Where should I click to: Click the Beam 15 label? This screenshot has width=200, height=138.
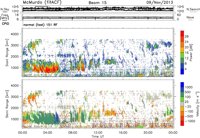pyautogui.click(x=97, y=3)
